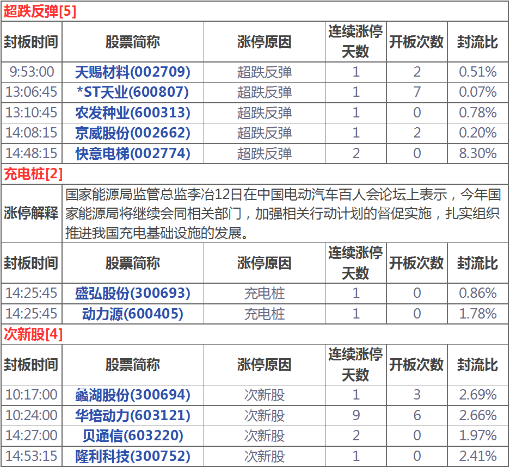Open 动力源(600405) stock page
Viewport: 510px width, 468px height.
click(133, 314)
